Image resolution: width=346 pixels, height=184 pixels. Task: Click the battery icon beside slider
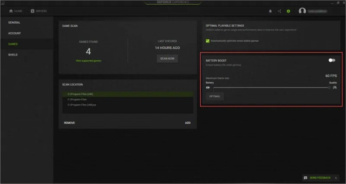click(208, 87)
